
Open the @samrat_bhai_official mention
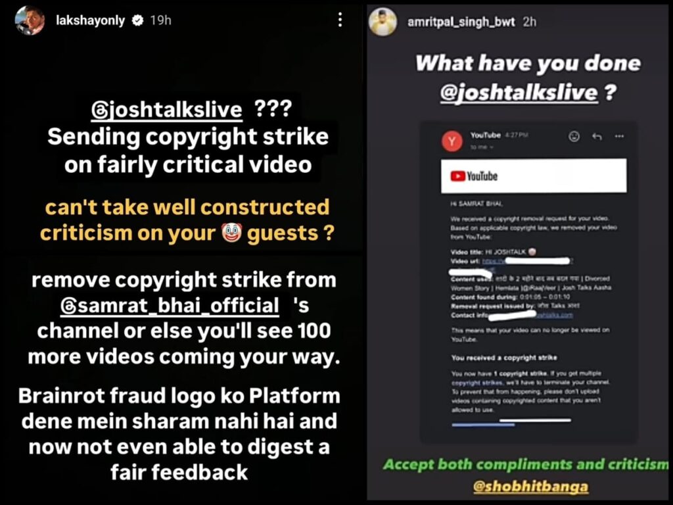tap(170, 306)
